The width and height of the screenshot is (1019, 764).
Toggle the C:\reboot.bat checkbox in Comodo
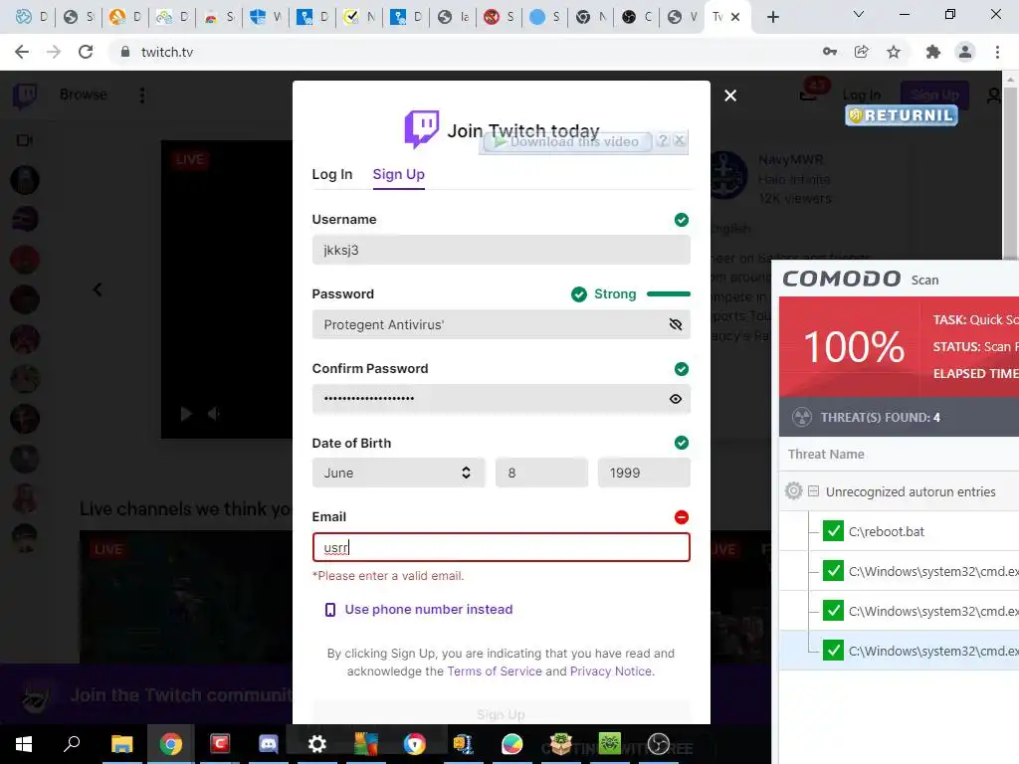click(x=833, y=531)
